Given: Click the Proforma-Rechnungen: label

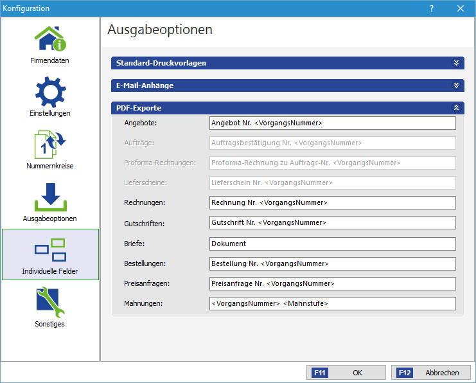Looking at the screenshot, I should [160, 163].
